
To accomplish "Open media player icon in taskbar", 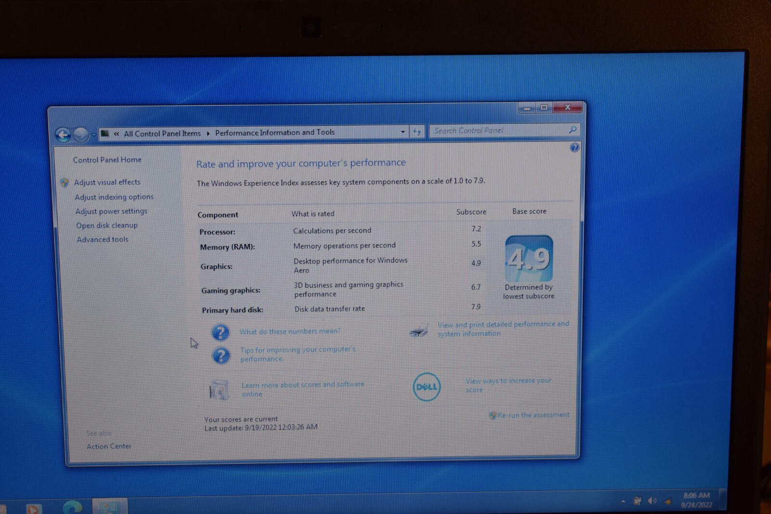I will (33, 509).
